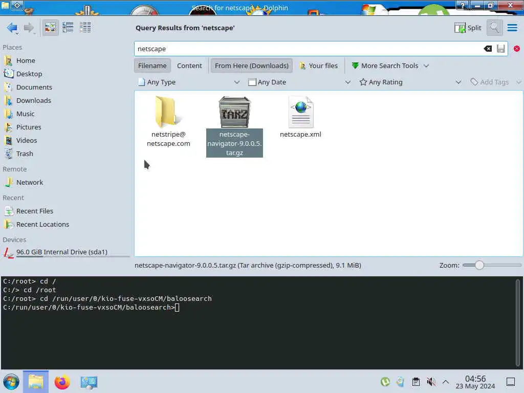
Task: Click the Dolphin file manager taskbar icon
Action: click(x=36, y=382)
